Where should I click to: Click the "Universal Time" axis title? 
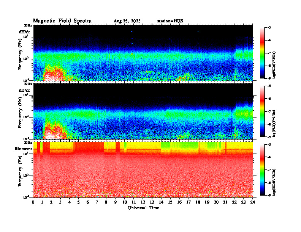point(143,208)
